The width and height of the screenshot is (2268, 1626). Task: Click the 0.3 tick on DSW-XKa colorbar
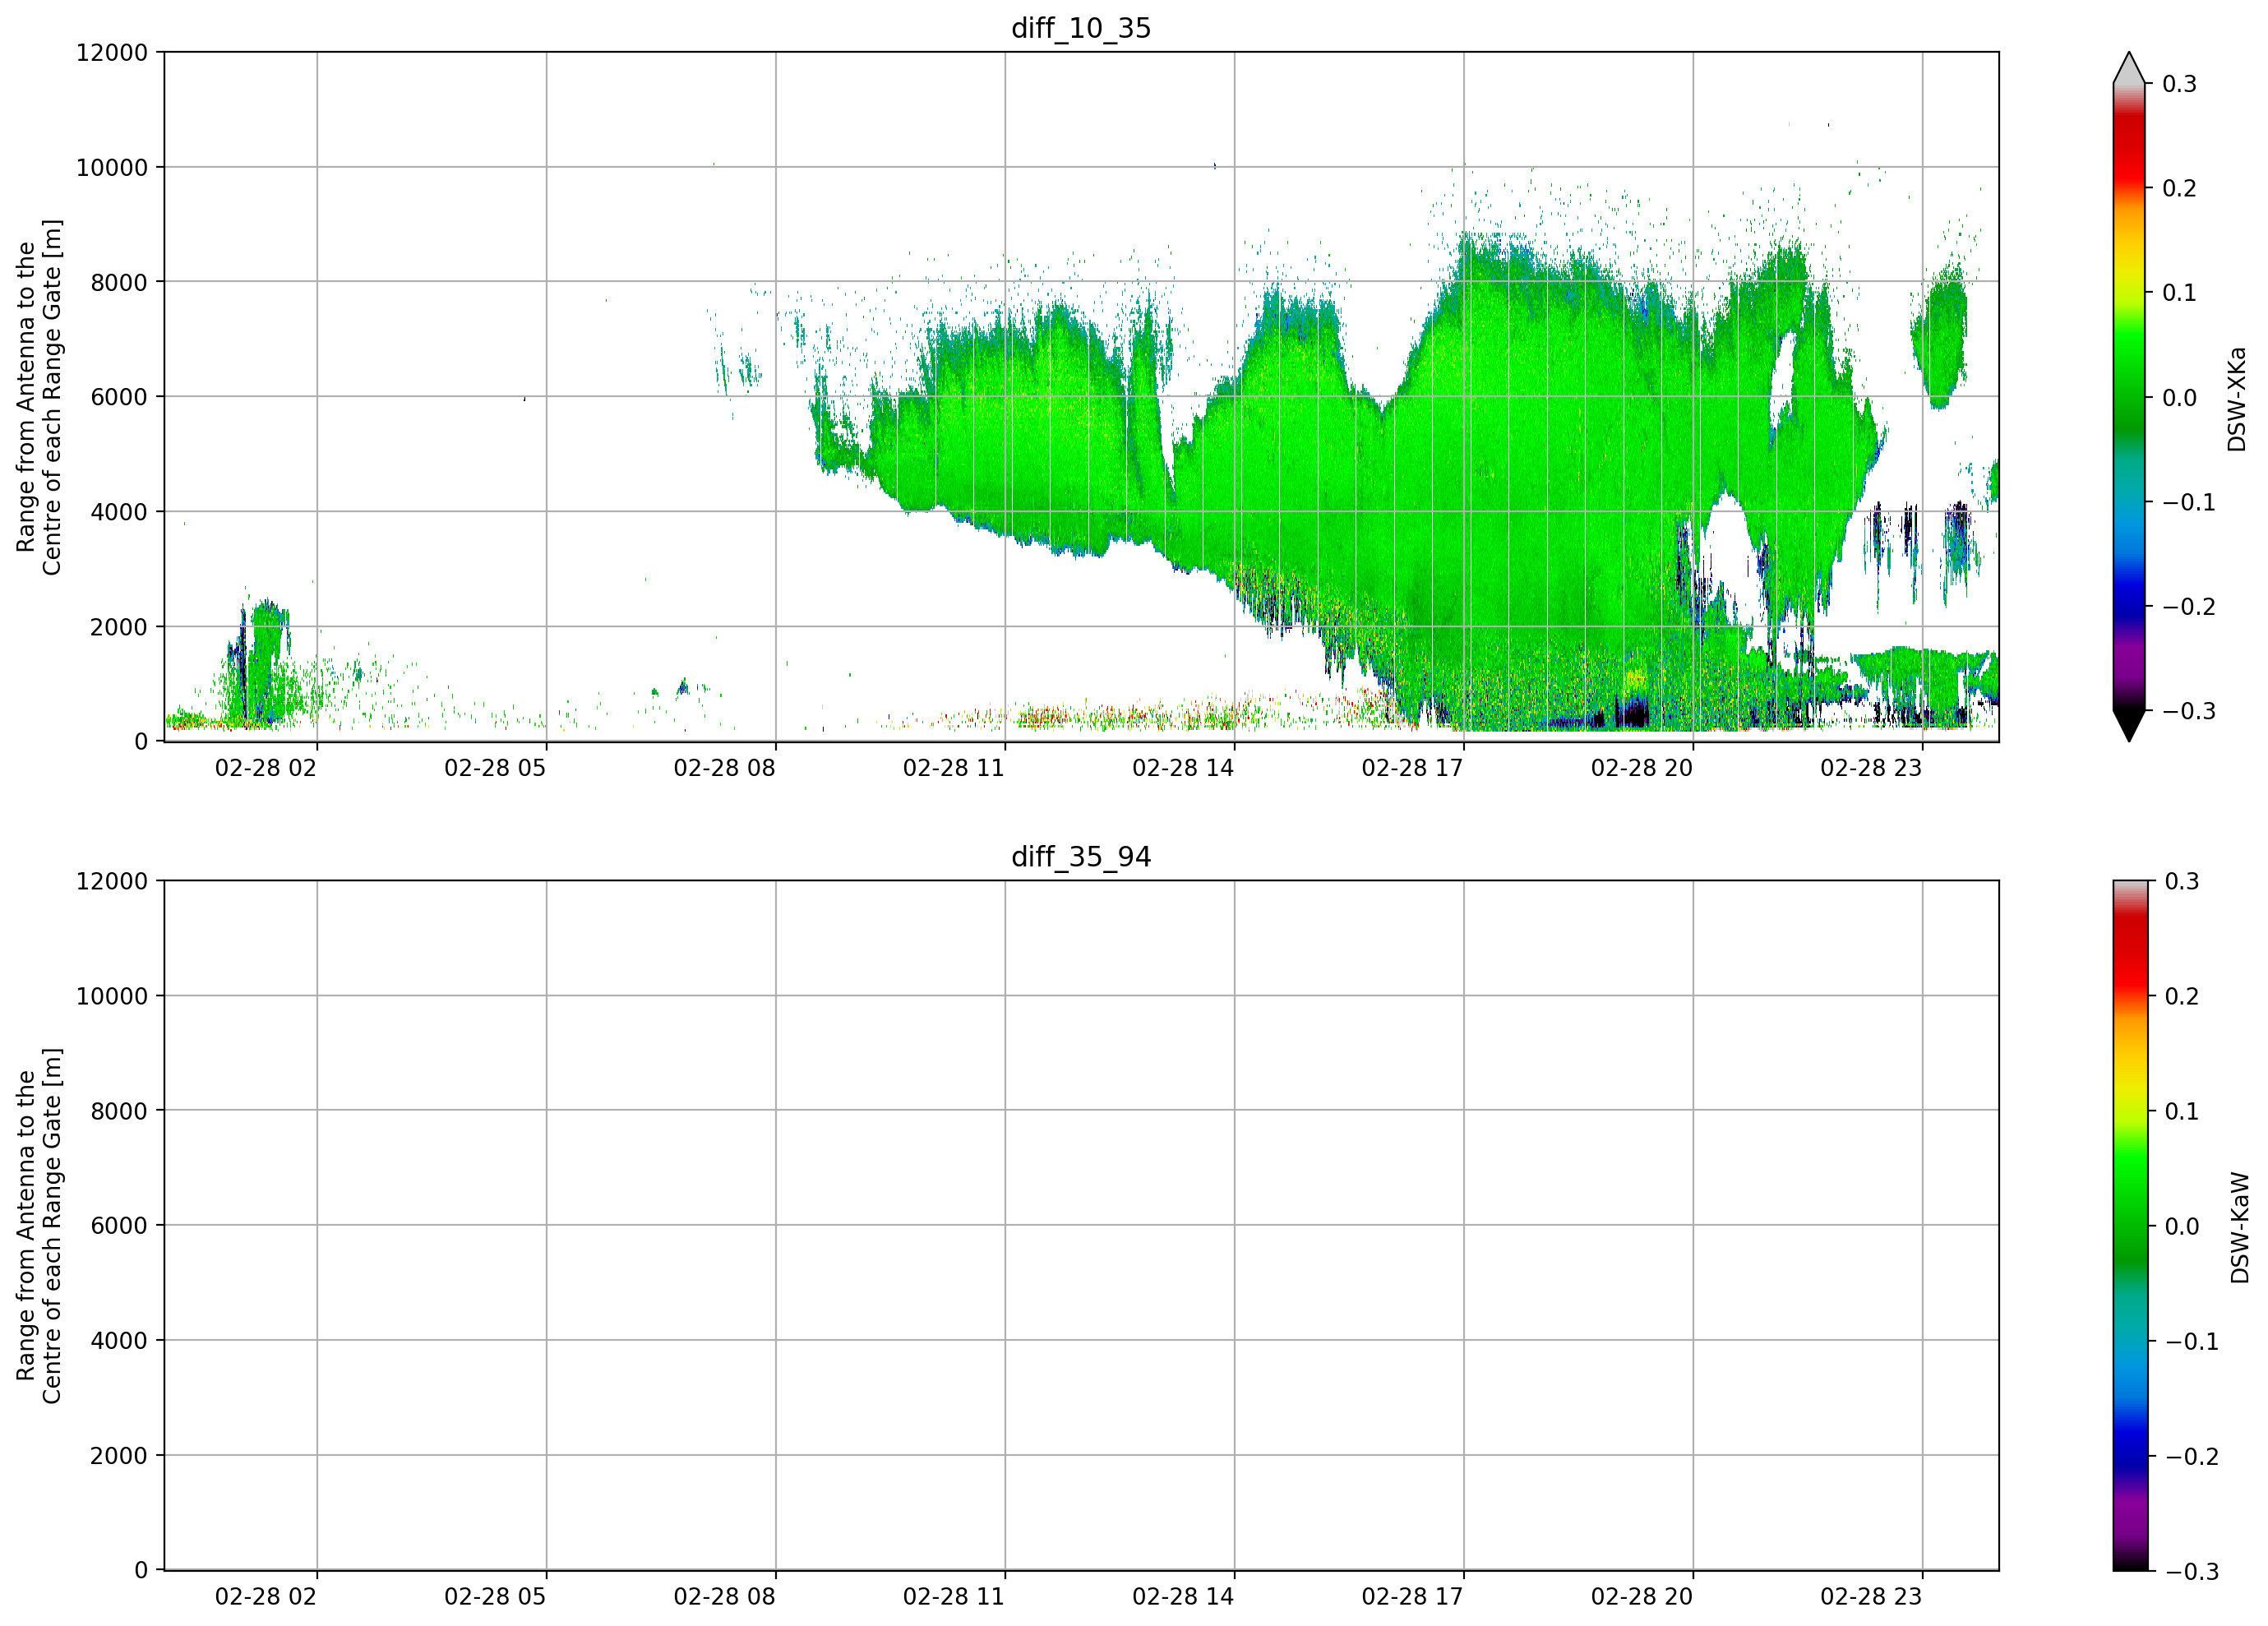(2180, 84)
